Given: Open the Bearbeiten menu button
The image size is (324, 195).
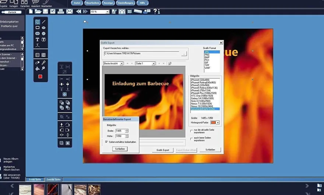Looking at the screenshot, I should coord(92,3).
